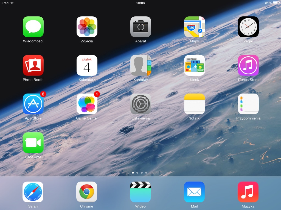Screen dimensions: 281x210
Task: Open Safari from the dock
Action: pyautogui.click(x=33, y=192)
